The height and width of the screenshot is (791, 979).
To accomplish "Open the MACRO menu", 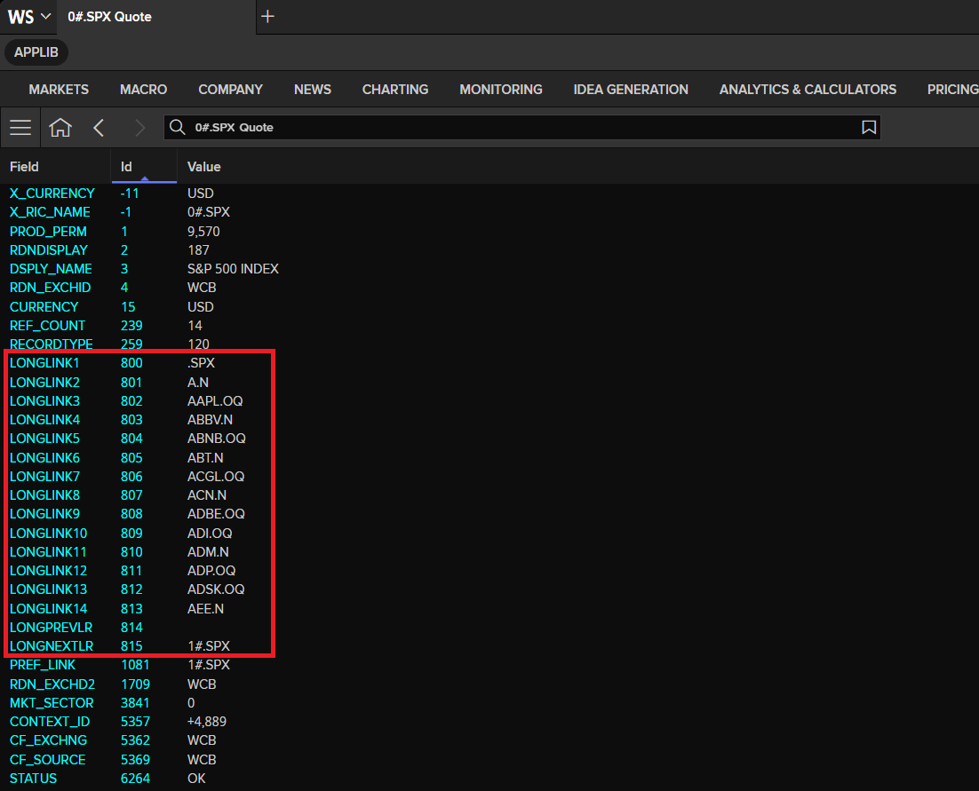I will coord(144,89).
